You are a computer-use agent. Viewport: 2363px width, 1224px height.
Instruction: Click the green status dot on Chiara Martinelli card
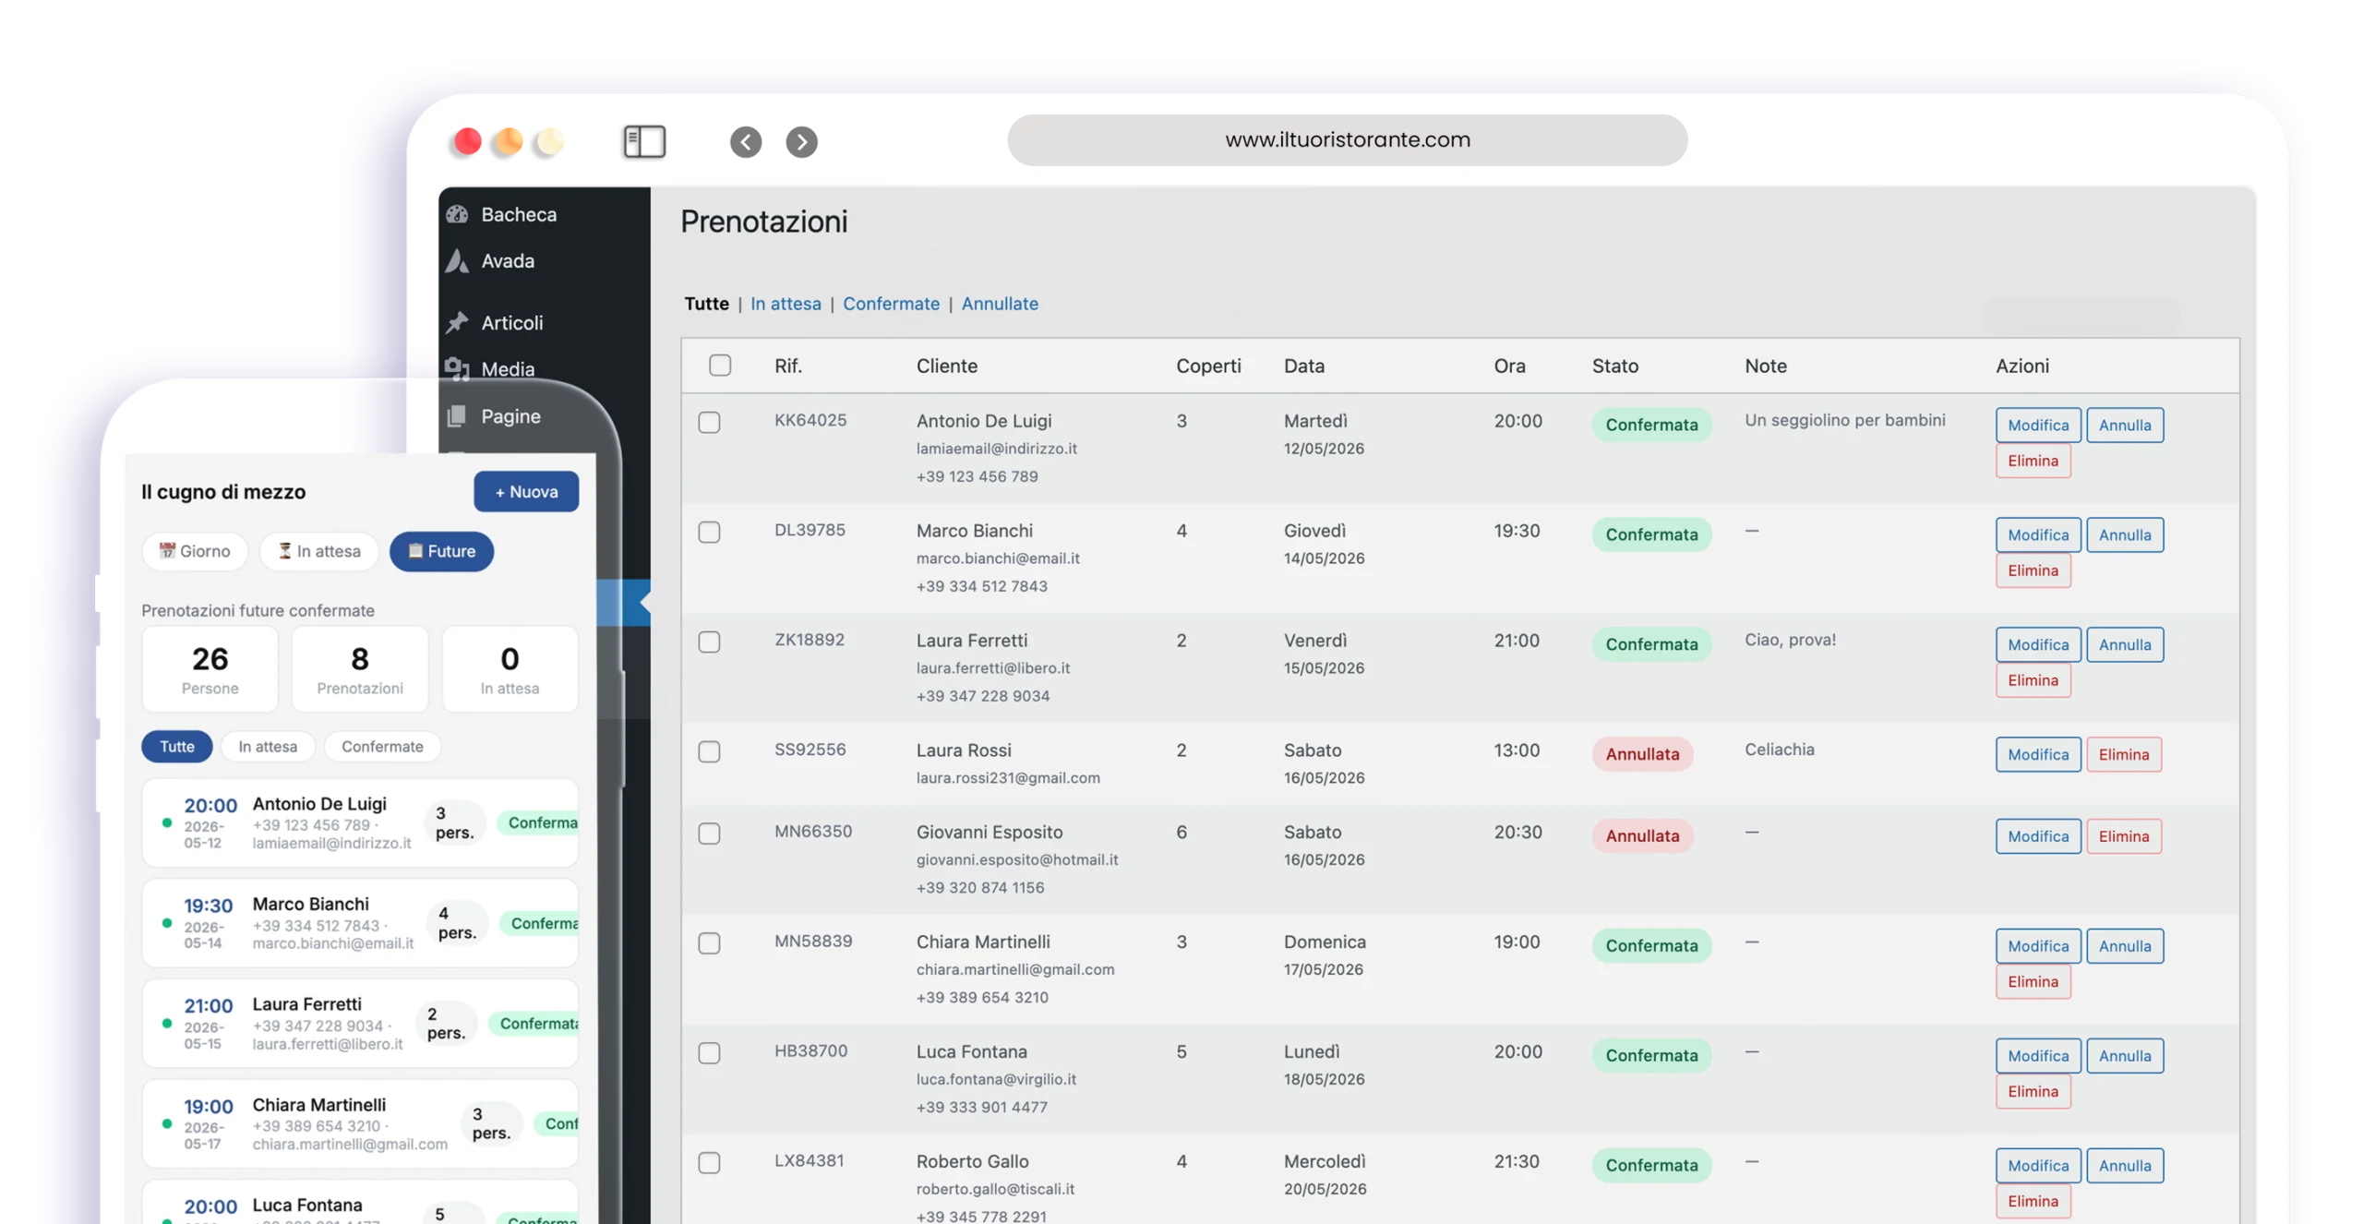click(167, 1123)
